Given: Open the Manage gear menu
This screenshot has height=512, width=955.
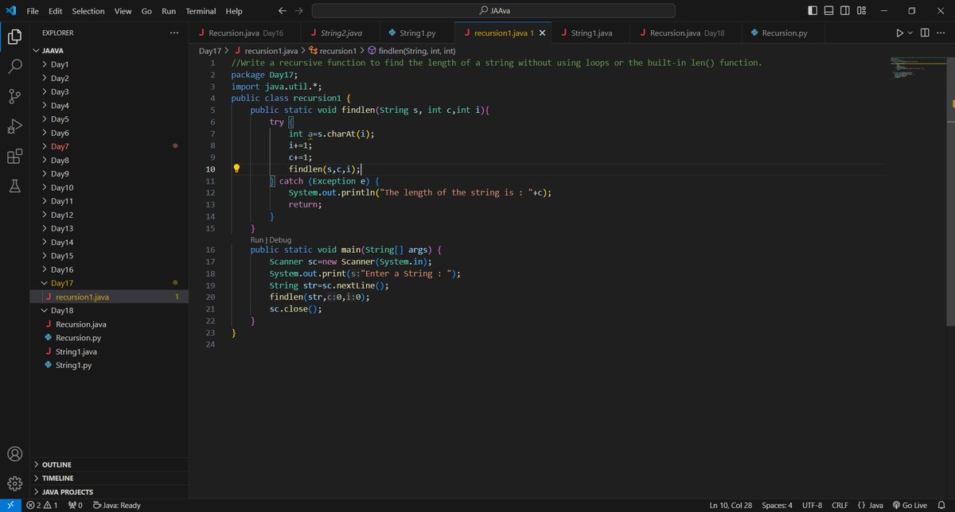Looking at the screenshot, I should (x=14, y=483).
